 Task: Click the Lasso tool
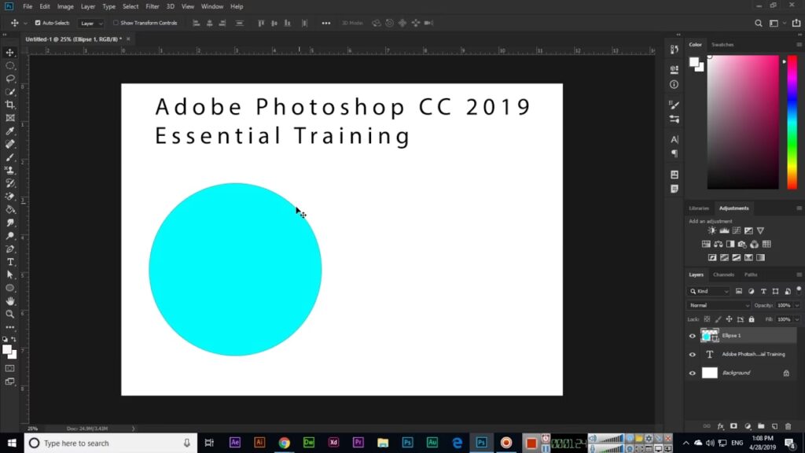coord(10,79)
